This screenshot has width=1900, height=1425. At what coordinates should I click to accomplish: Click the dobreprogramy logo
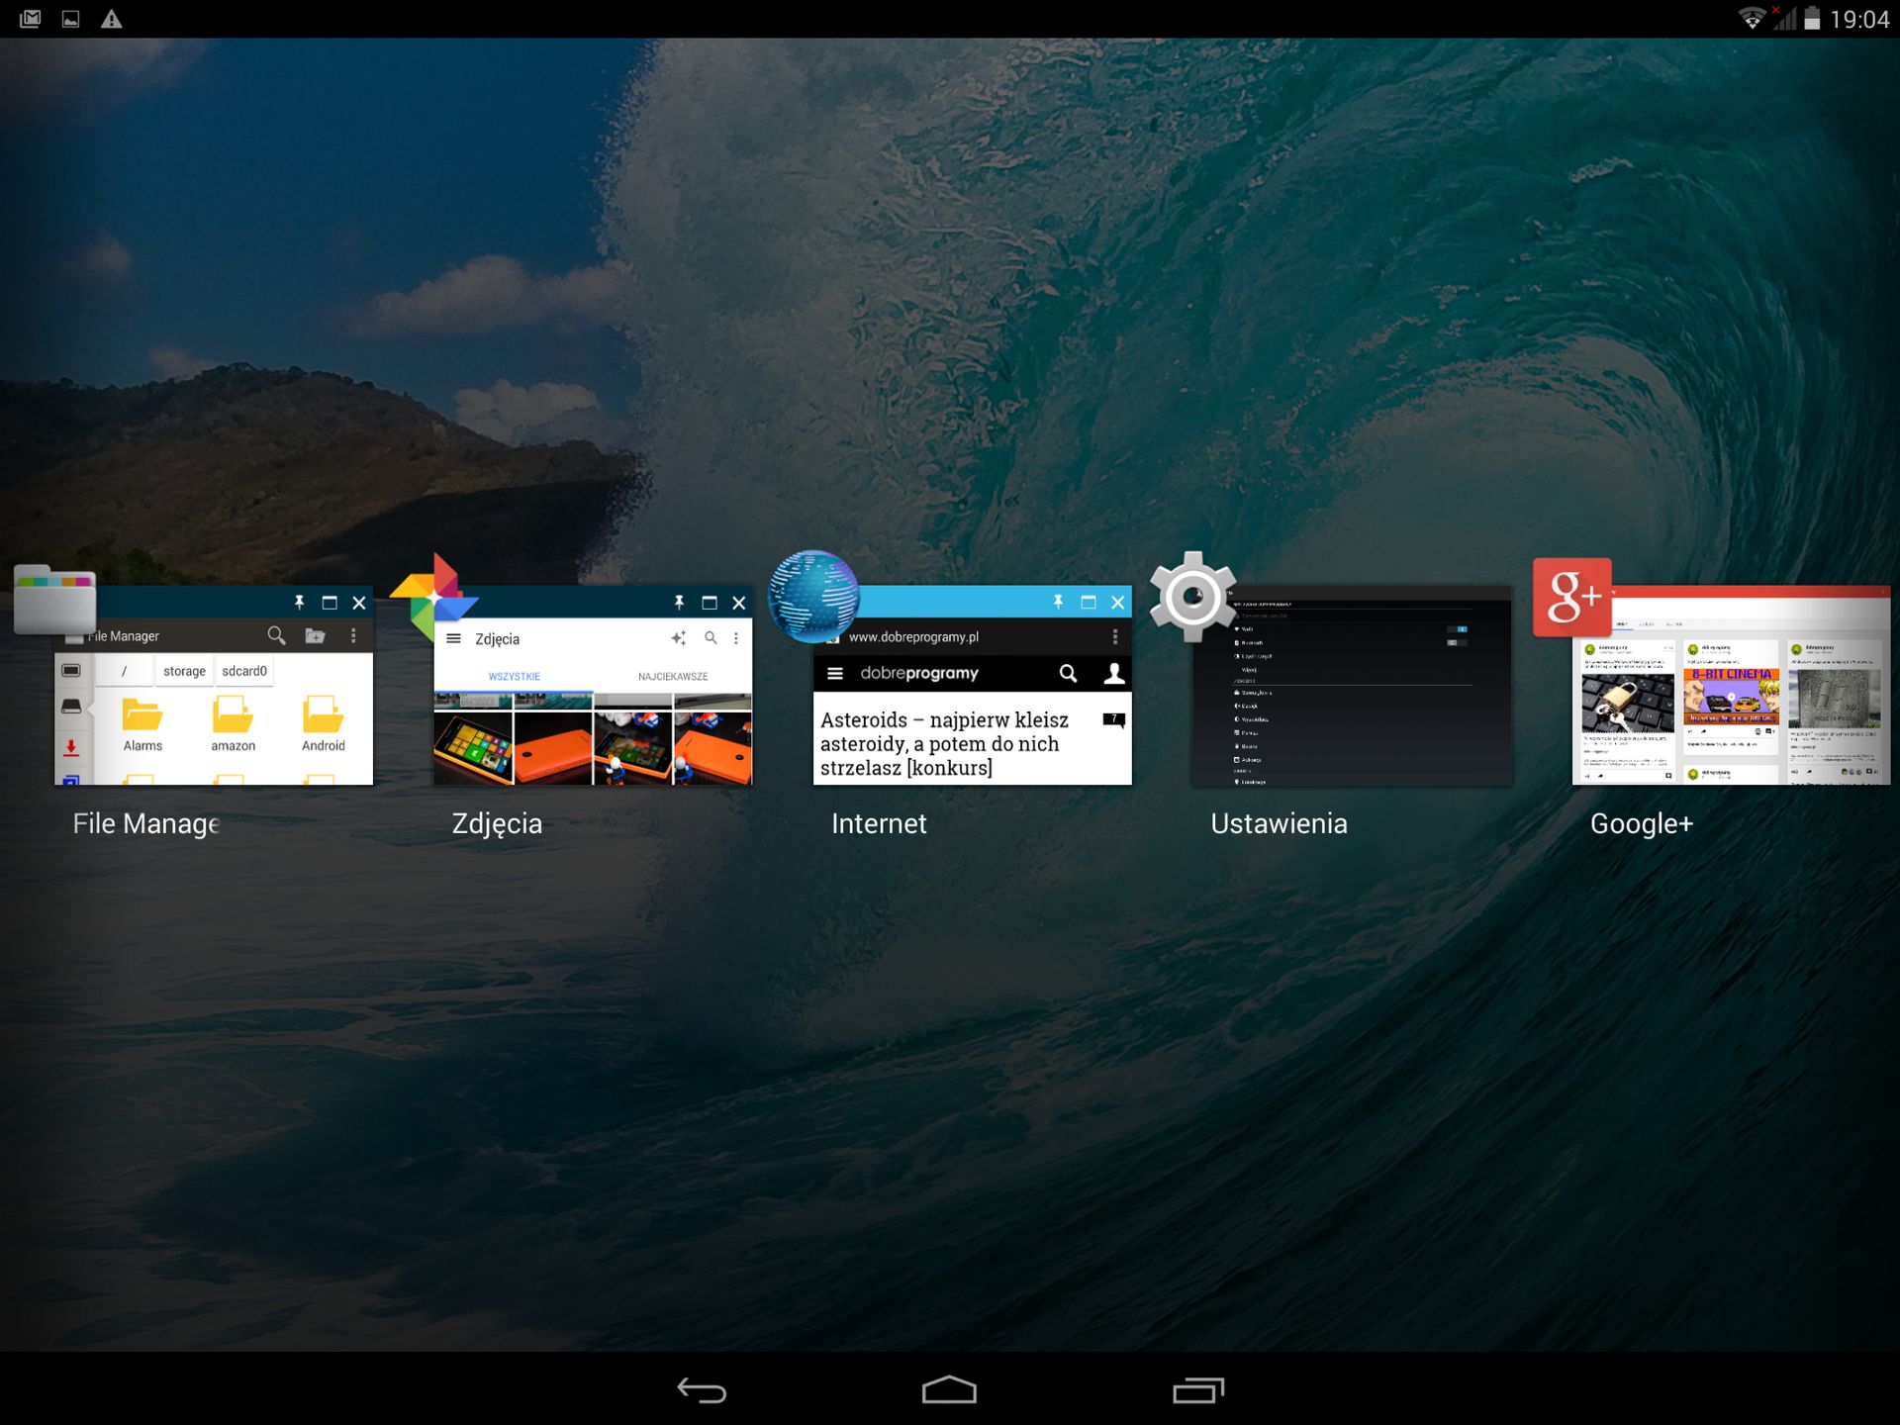(x=919, y=673)
